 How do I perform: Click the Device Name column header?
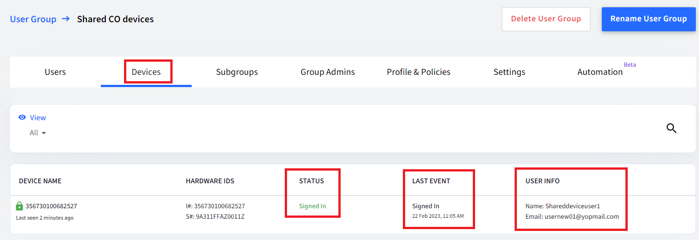(40, 181)
